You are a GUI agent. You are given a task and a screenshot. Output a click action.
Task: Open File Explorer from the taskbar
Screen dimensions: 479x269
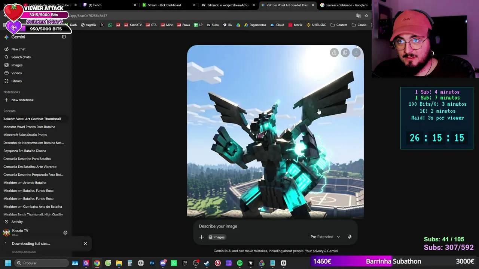pyautogui.click(x=119, y=263)
